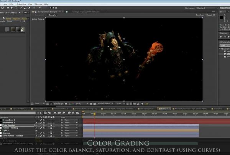Click the About link in effect controls

click(24, 19)
